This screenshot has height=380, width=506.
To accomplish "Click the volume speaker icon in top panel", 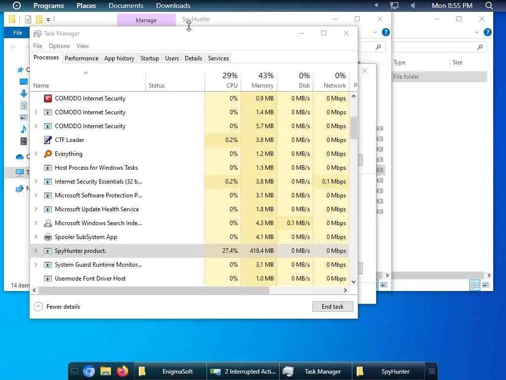I will pyautogui.click(x=413, y=5).
